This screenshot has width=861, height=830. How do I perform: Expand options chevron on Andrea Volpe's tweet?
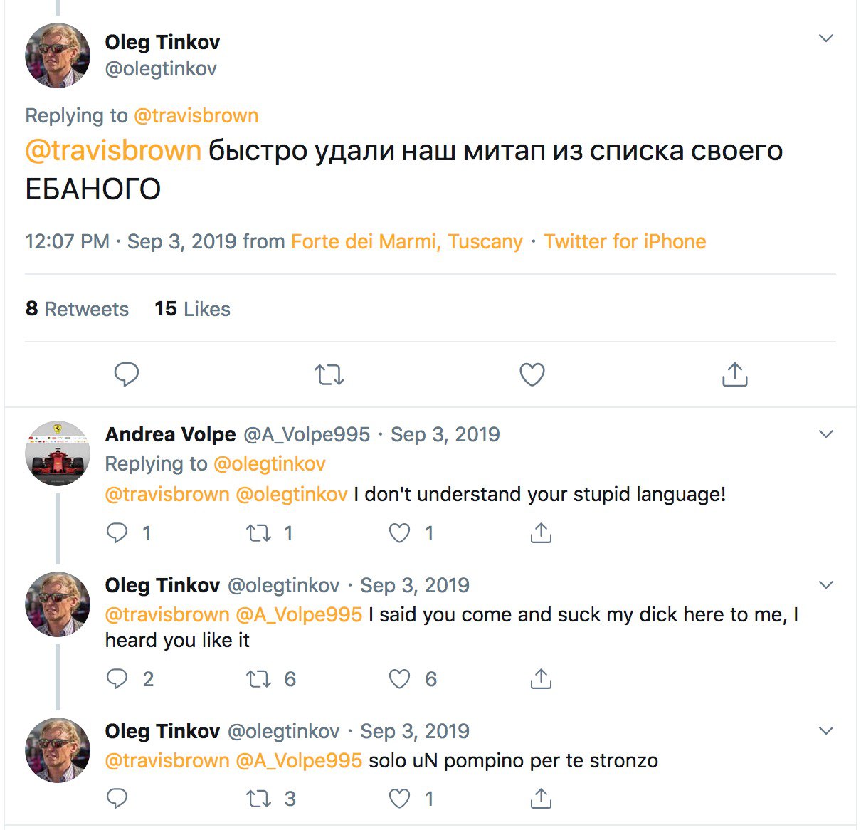[825, 434]
